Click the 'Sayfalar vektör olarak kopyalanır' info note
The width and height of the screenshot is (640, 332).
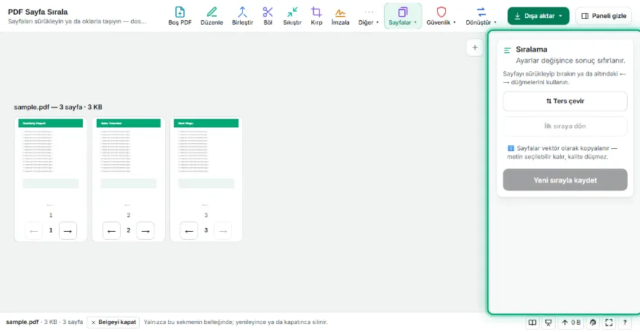562,153
